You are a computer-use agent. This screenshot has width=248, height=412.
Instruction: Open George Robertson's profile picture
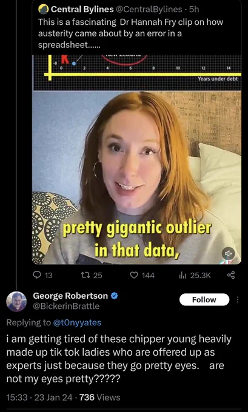tap(16, 301)
